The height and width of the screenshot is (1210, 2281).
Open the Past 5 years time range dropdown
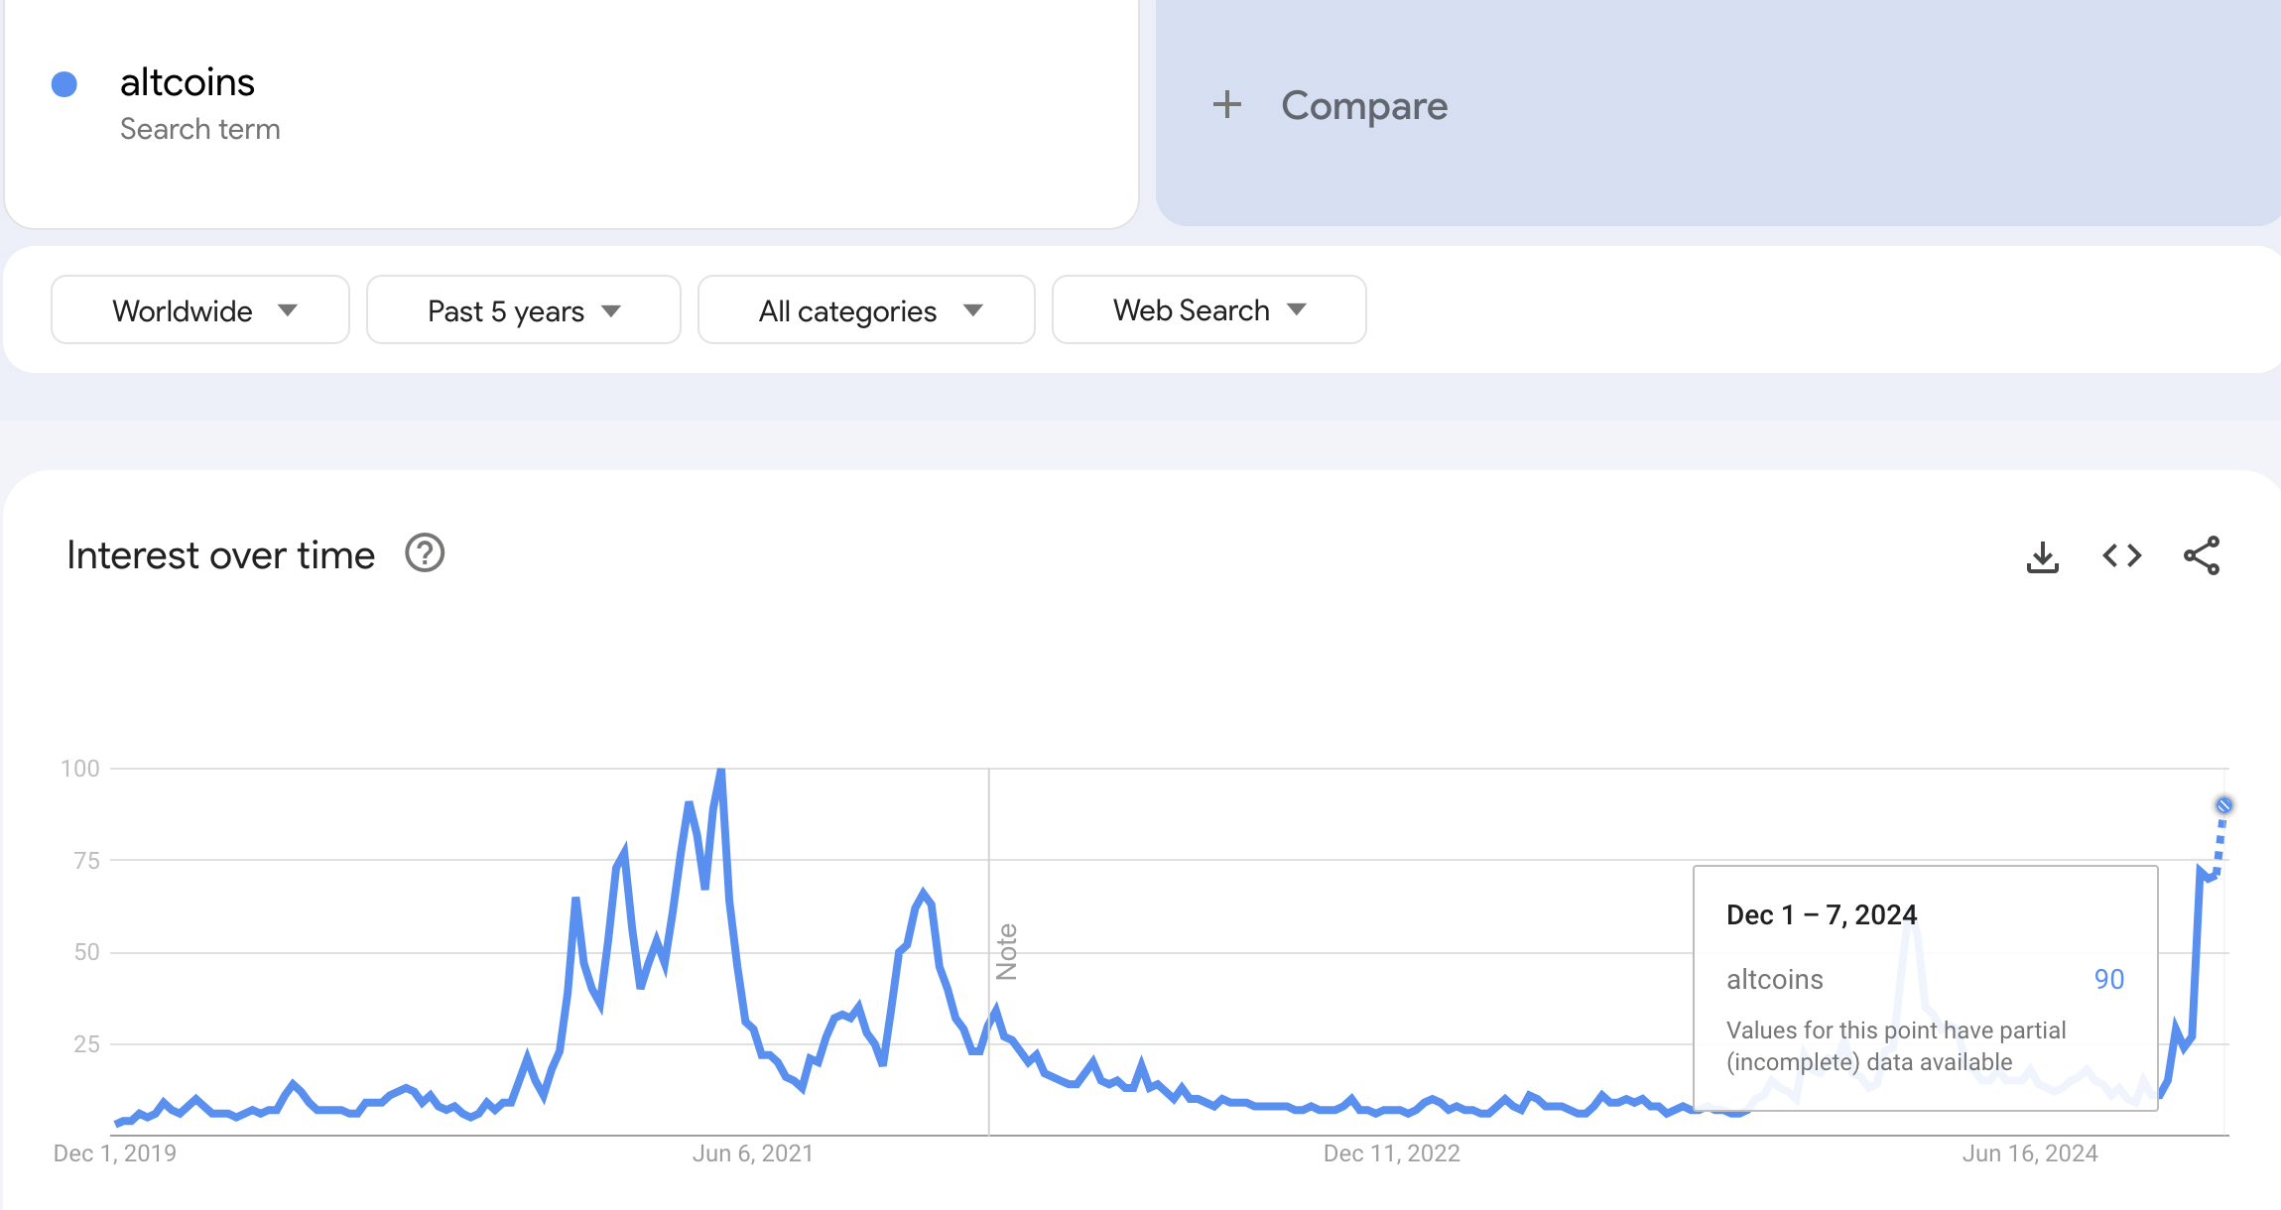(x=524, y=310)
